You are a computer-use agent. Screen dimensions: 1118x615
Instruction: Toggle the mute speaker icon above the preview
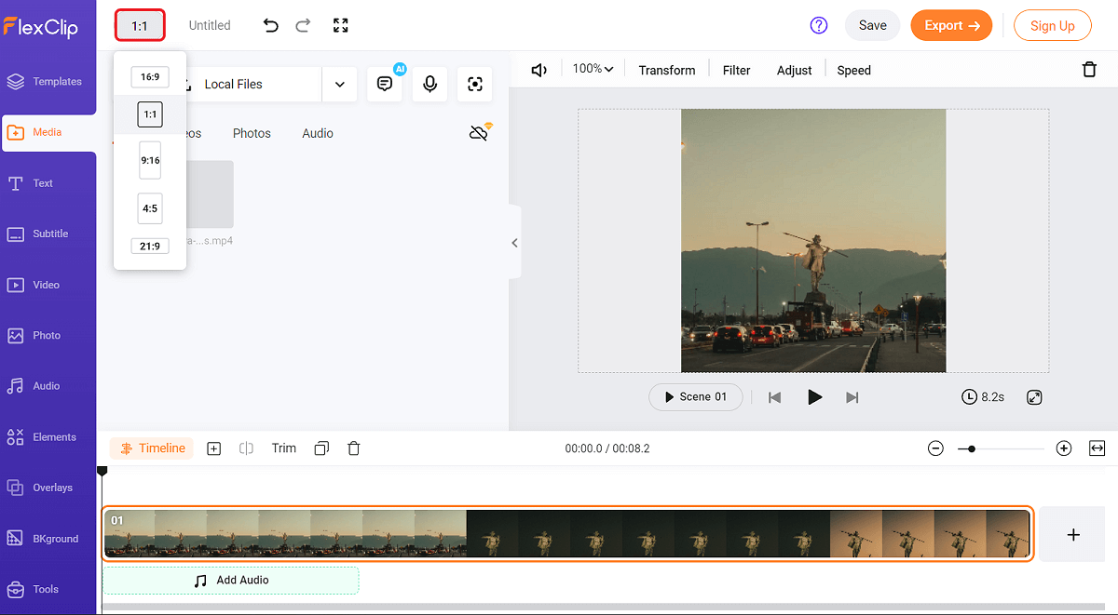[x=539, y=69]
